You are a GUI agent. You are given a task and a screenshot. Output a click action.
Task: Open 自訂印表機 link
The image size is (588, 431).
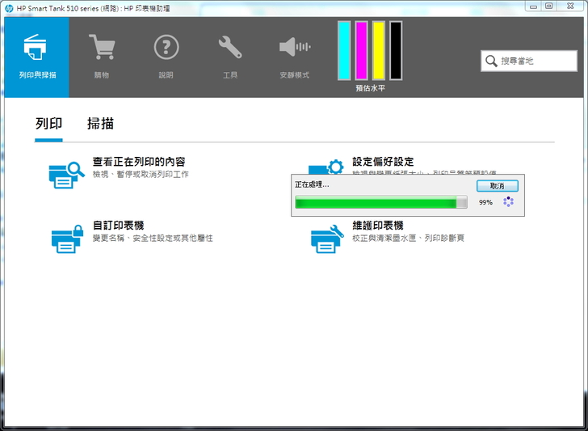tap(118, 226)
